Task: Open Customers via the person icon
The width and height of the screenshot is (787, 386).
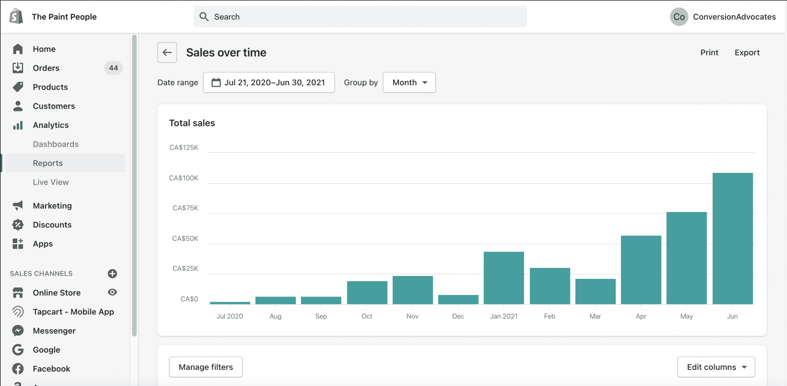Action: pyautogui.click(x=18, y=106)
